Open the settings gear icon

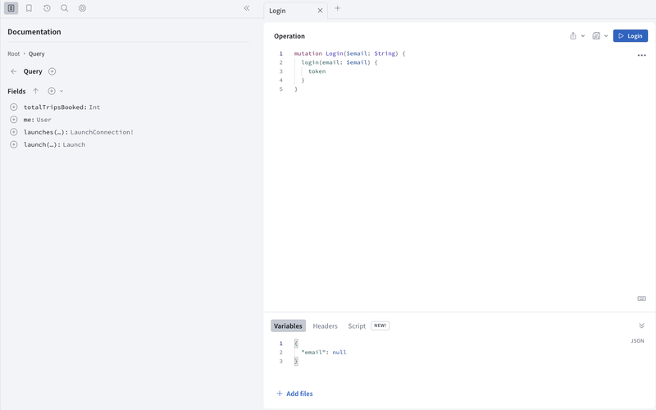[x=83, y=8]
